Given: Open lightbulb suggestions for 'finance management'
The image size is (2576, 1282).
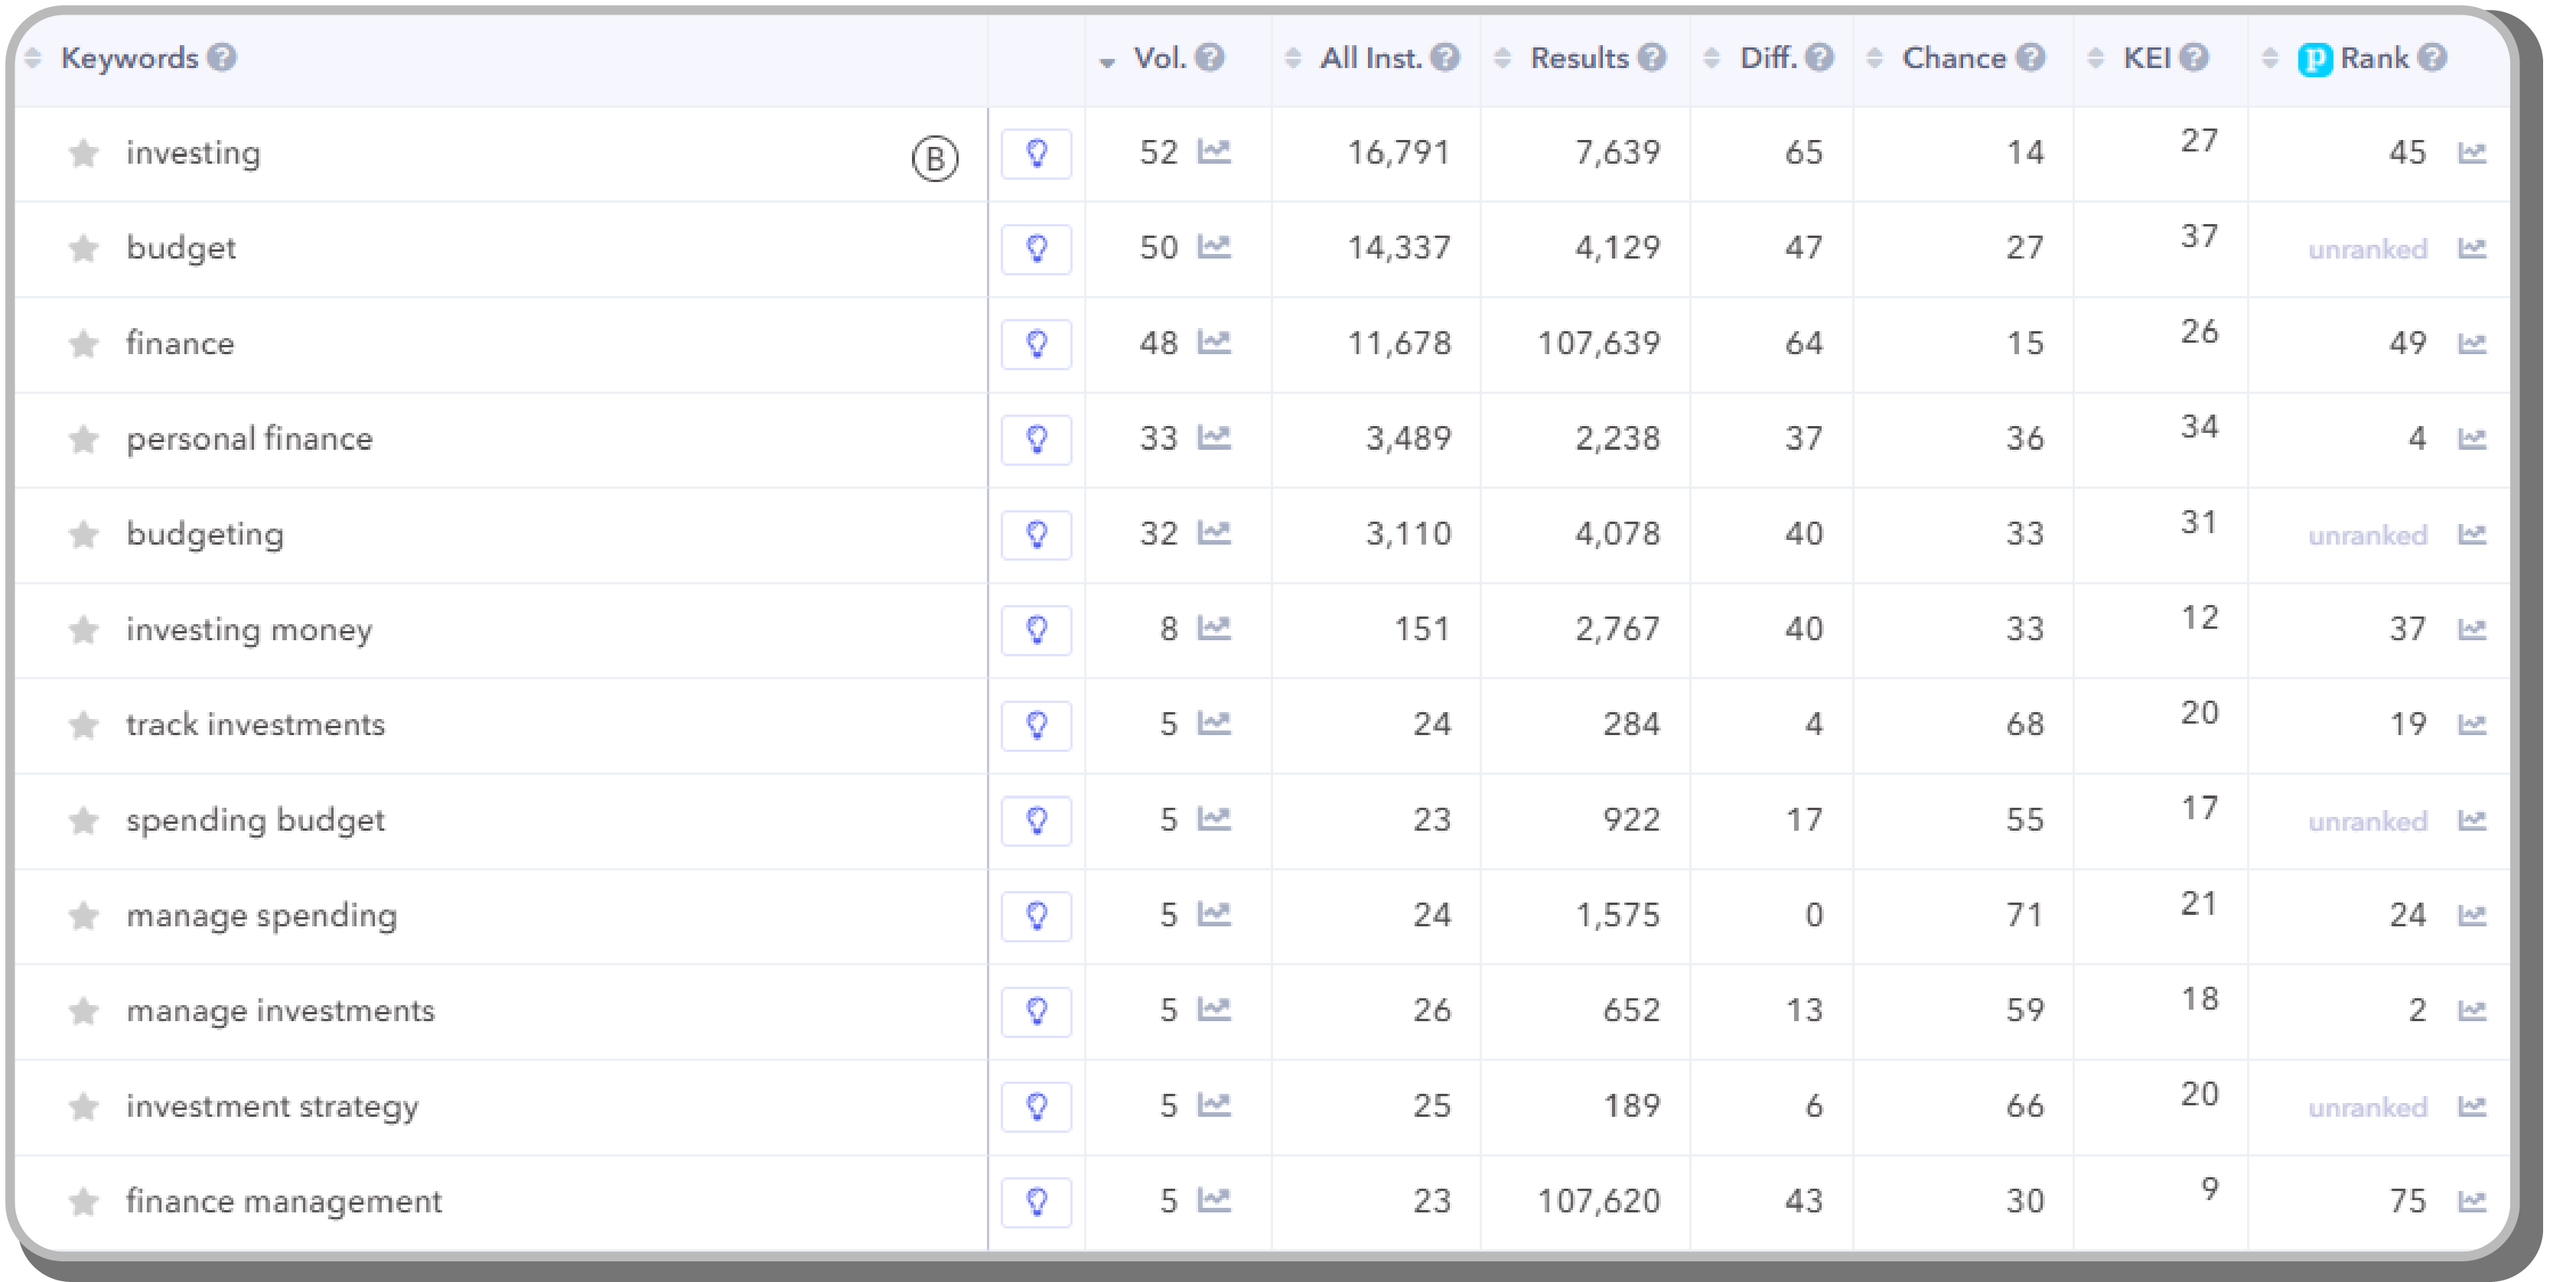Looking at the screenshot, I should point(1036,1202).
